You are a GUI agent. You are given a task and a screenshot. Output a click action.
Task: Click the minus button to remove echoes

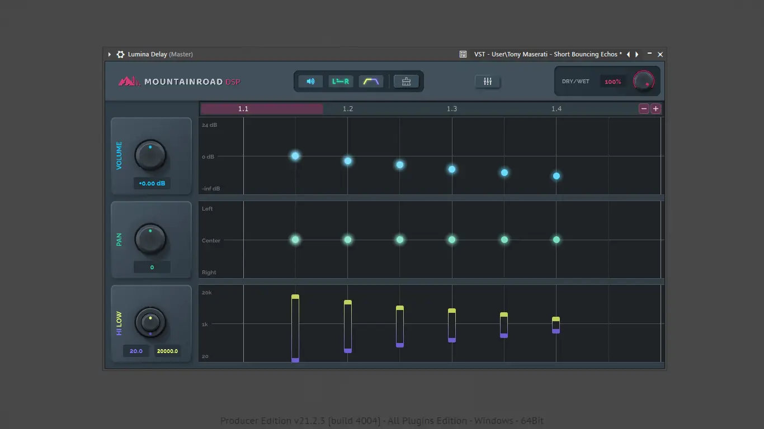644,108
